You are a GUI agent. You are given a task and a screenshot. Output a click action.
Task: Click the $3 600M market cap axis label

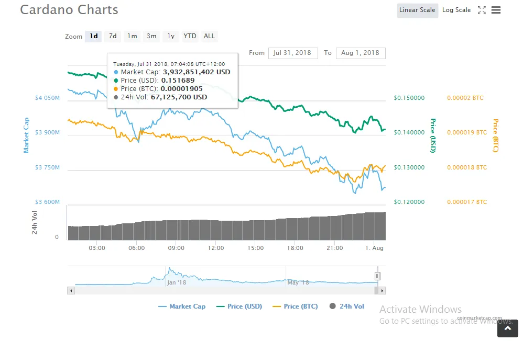click(x=47, y=202)
